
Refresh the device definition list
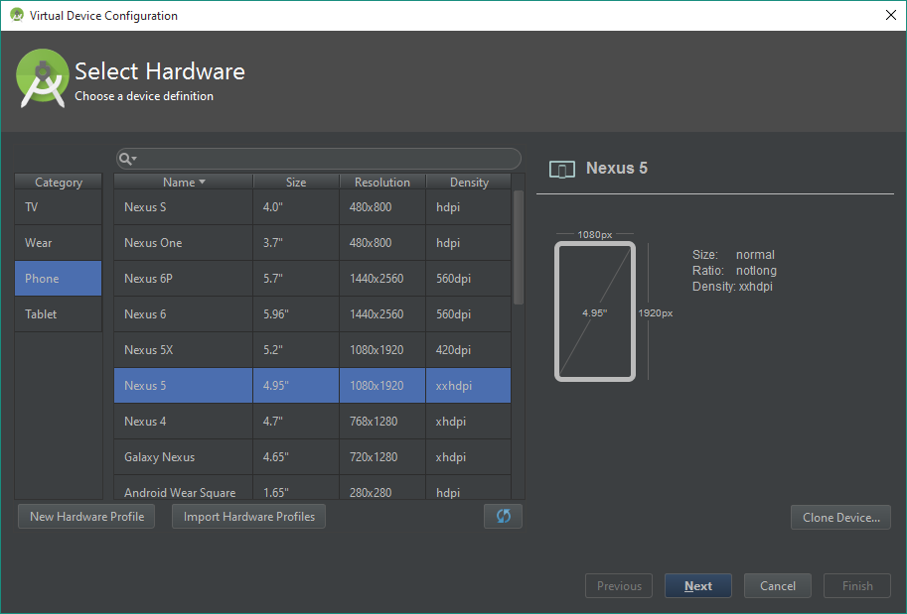503,516
